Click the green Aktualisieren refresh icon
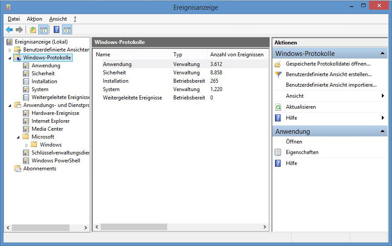This screenshot has height=246, width=392. coord(278,107)
